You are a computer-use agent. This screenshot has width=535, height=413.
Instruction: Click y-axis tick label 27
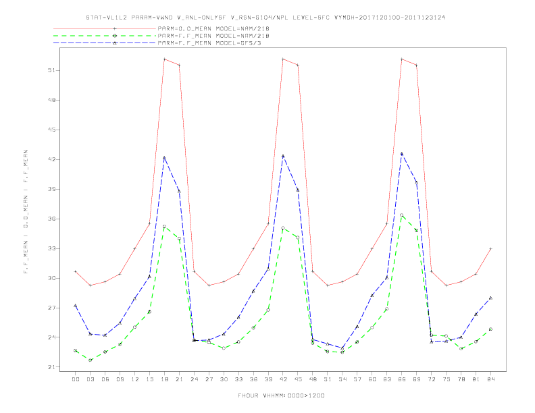(x=51, y=308)
